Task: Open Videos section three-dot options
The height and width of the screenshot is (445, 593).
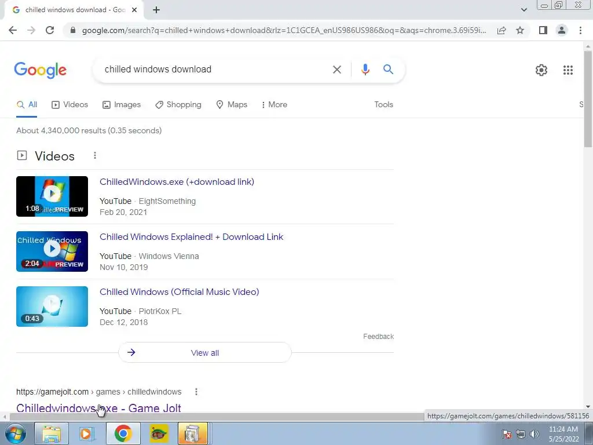Action: pyautogui.click(x=95, y=155)
